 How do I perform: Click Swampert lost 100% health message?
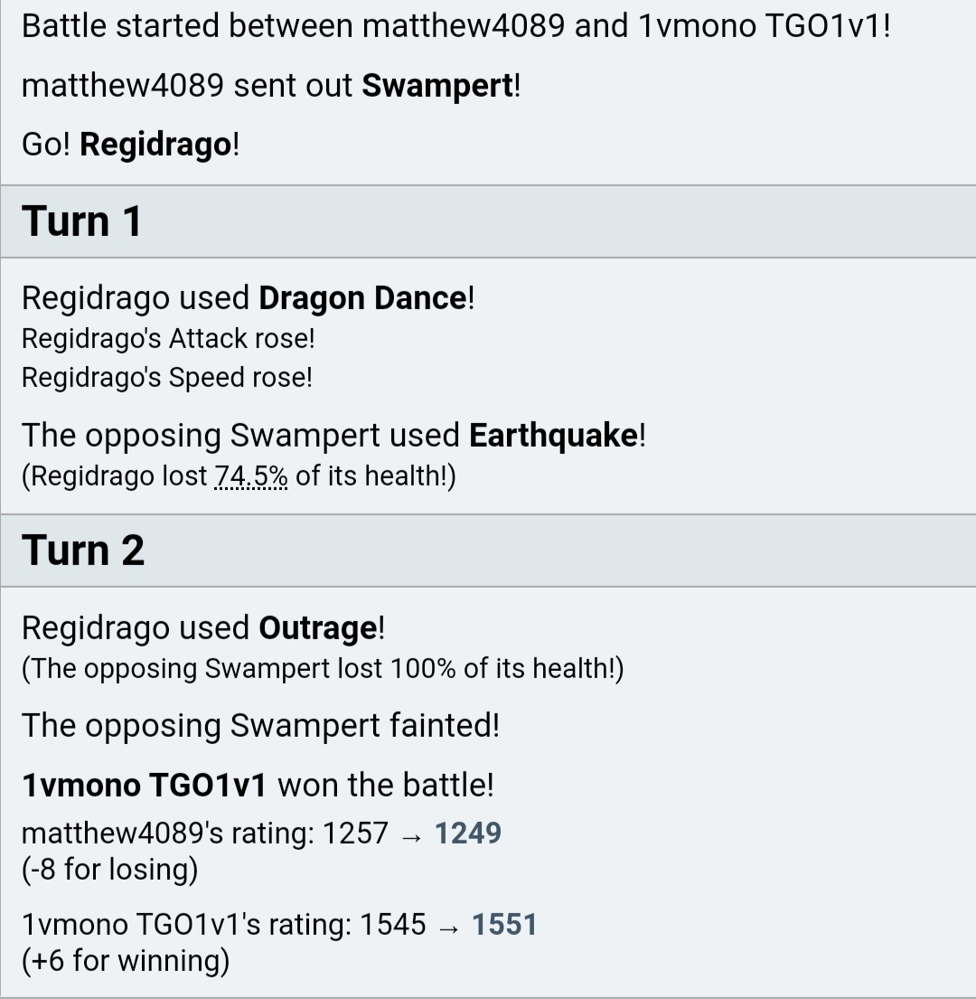pyautogui.click(x=323, y=669)
